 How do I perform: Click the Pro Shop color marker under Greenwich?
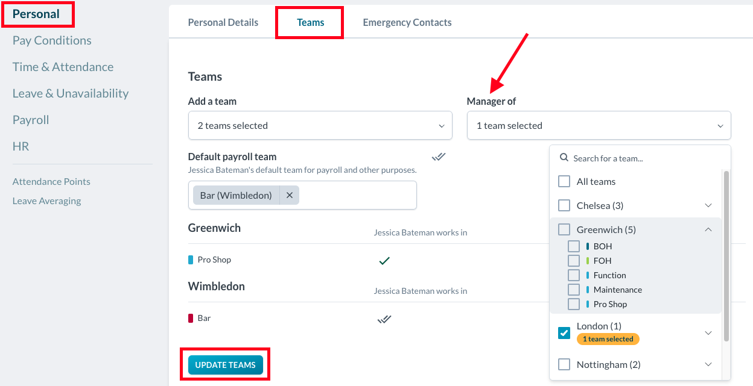tap(191, 260)
